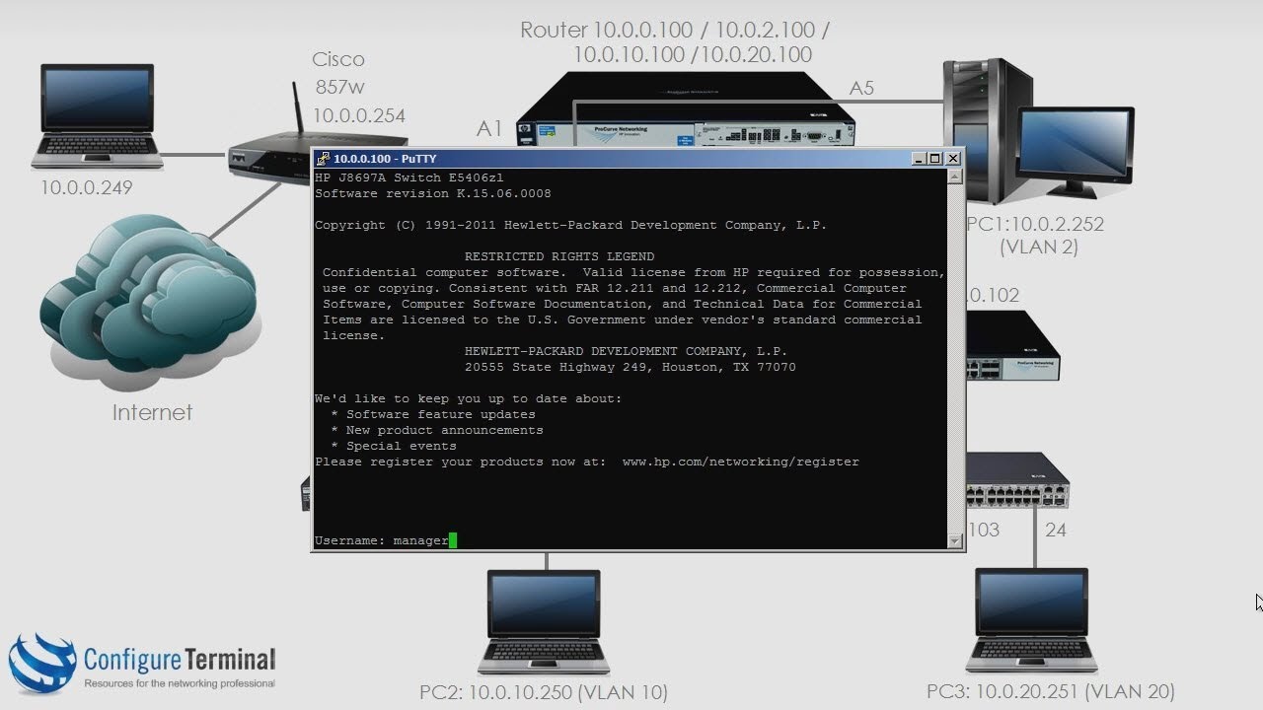Click the Configure Terminal globe logo
This screenshot has width=1263, height=710.
[x=42, y=665]
